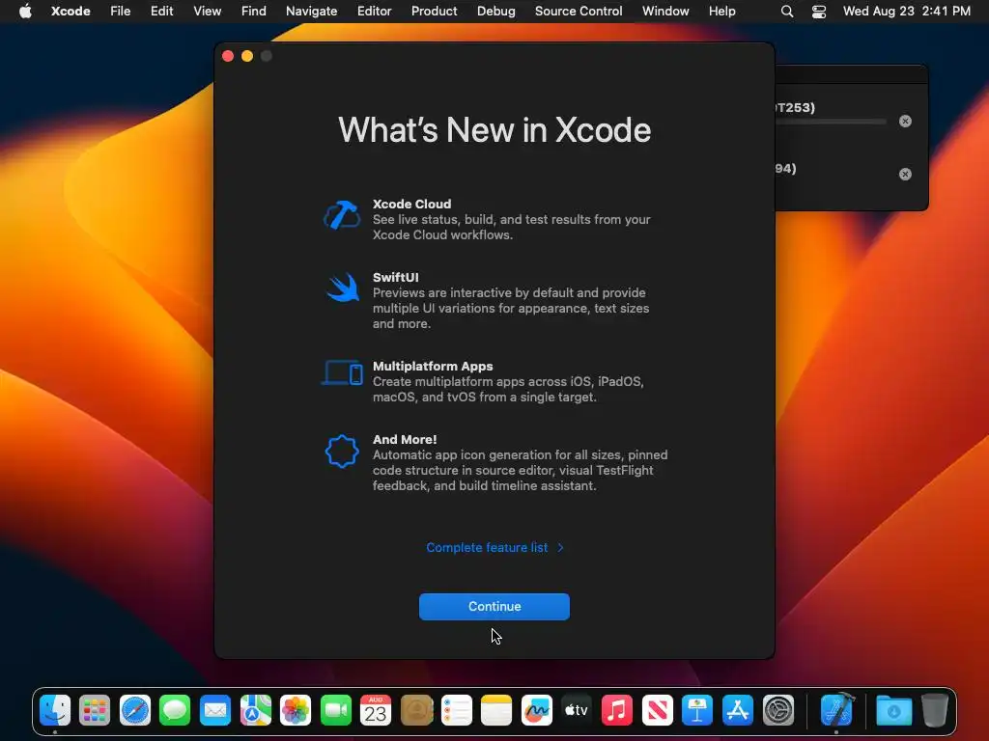Open the Product menu
This screenshot has width=989, height=741.
[x=434, y=11]
